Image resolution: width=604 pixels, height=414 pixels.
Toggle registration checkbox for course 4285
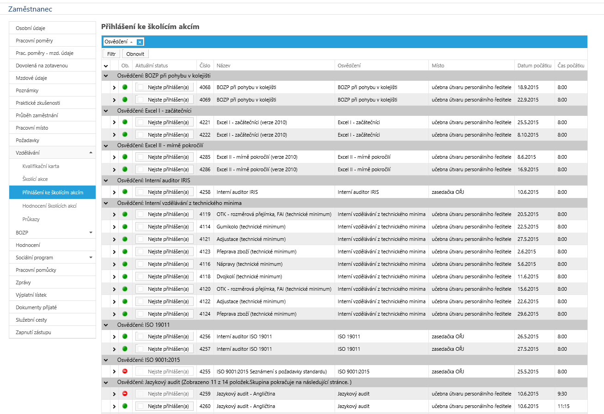point(140,156)
